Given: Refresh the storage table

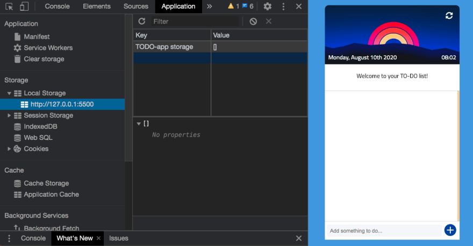Looking at the screenshot, I should [x=142, y=21].
